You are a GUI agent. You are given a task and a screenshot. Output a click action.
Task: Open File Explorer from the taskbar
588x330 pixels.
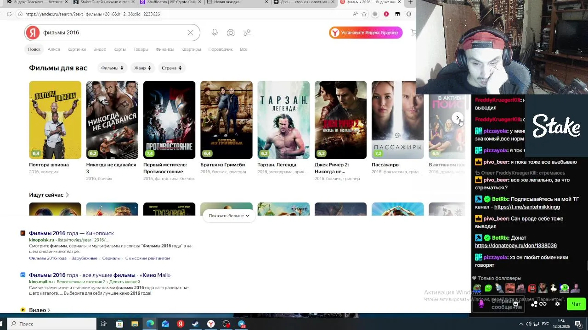point(135,324)
